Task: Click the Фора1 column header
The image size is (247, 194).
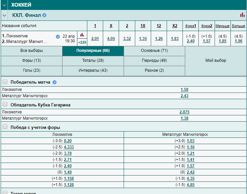Action: [x=190, y=26]
